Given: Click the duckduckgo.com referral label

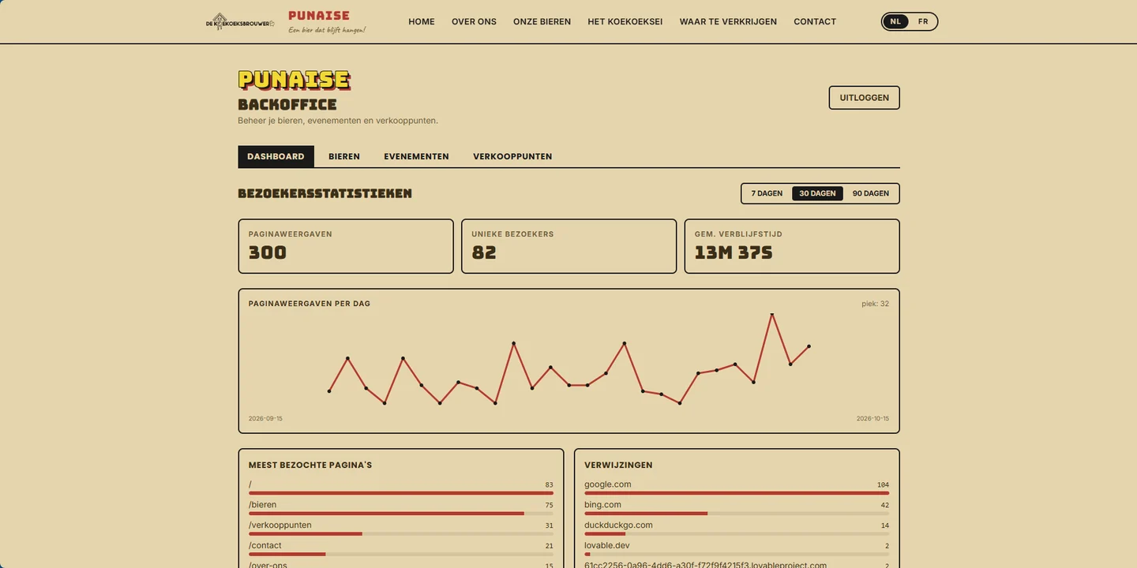Looking at the screenshot, I should pyautogui.click(x=618, y=525).
